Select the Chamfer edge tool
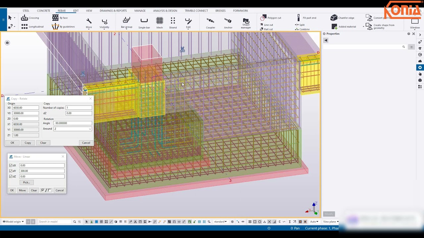The image size is (424, 238). pos(343,18)
